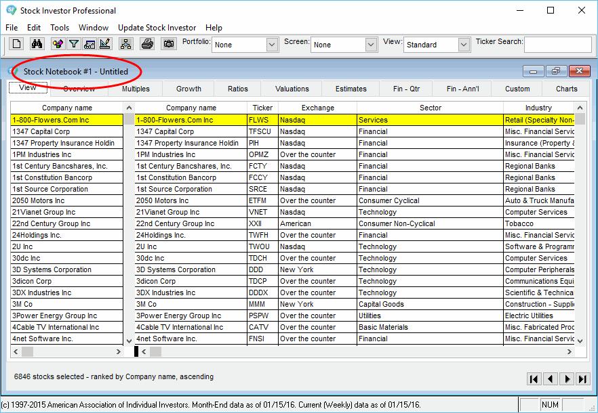Select the screen editor wand icon
Screen dimensions: 598x413
point(58,43)
